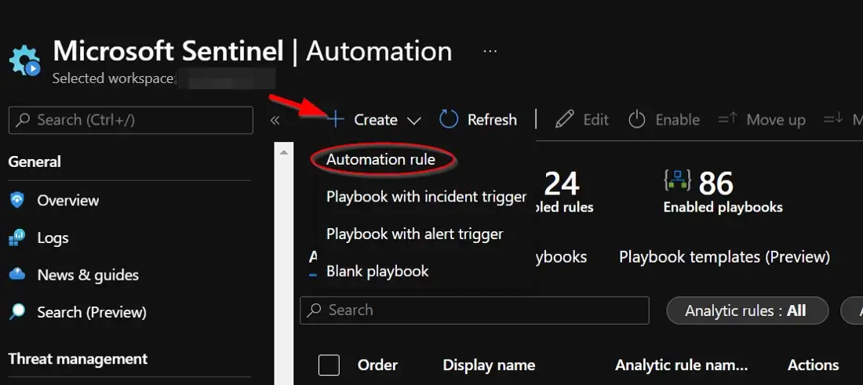Expand the Create dropdown chevron
Viewport: 863px width, 385px height.
pos(414,120)
